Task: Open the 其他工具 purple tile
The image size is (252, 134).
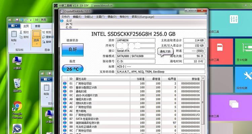Action: (x=230, y=108)
